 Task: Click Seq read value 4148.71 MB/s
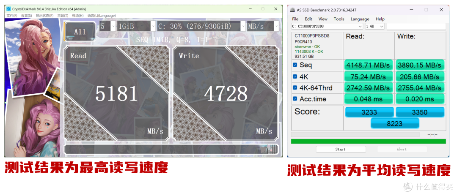[x=369, y=65]
